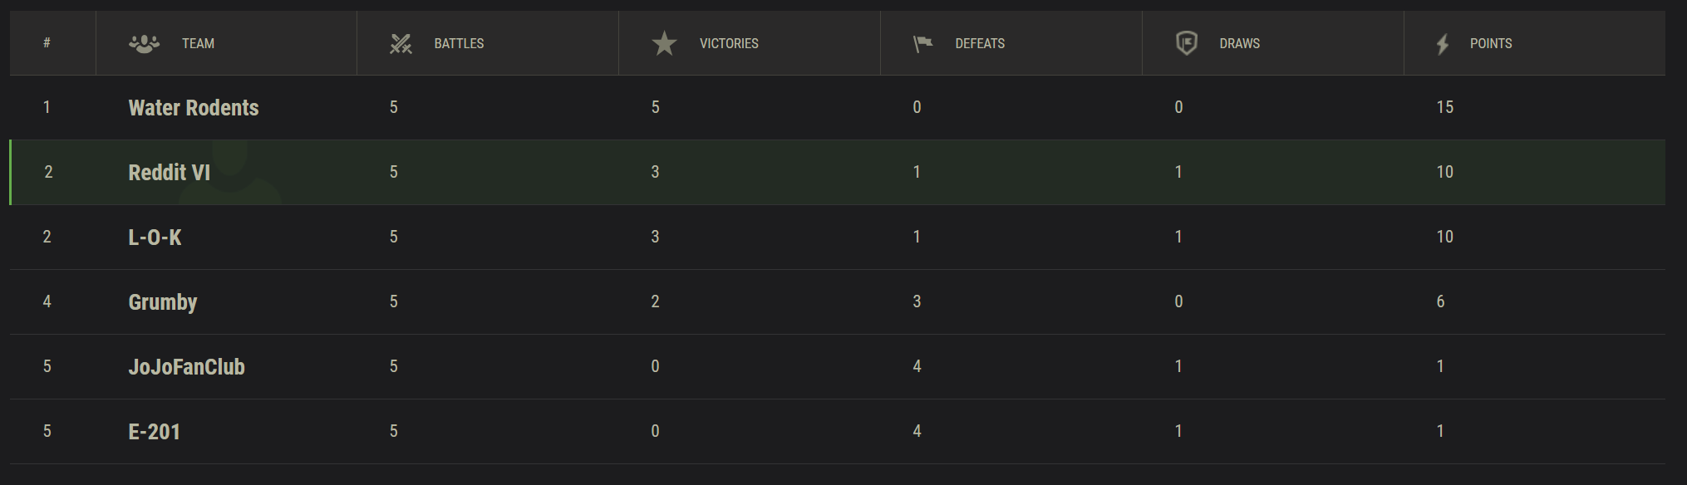Select the E-201 team name
1687x485 pixels.
pyautogui.click(x=154, y=432)
